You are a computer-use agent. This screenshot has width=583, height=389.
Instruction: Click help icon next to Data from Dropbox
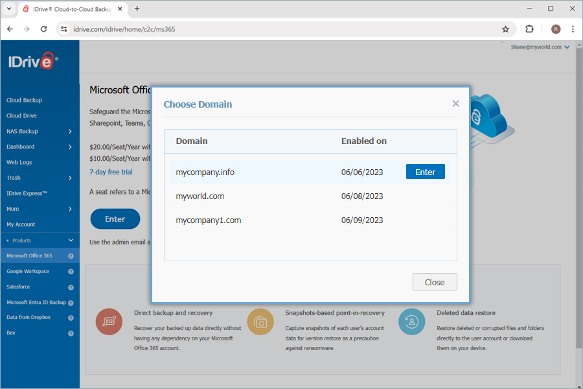click(71, 318)
